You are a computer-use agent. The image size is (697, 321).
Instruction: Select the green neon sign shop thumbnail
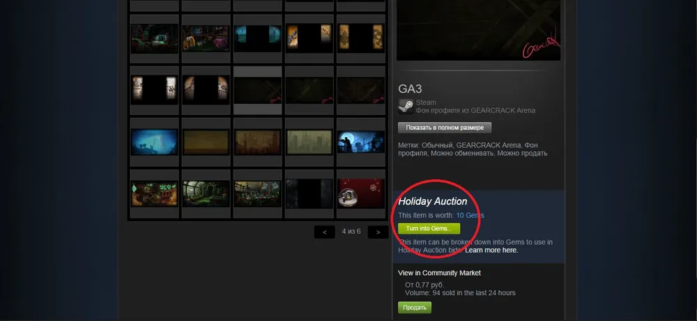(154, 194)
